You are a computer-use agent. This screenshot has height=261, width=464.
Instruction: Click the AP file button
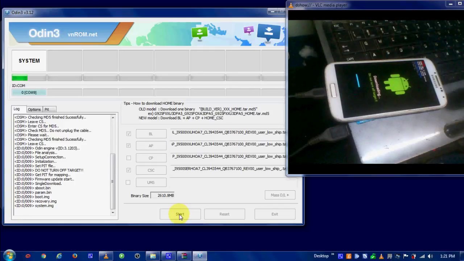[151, 146]
